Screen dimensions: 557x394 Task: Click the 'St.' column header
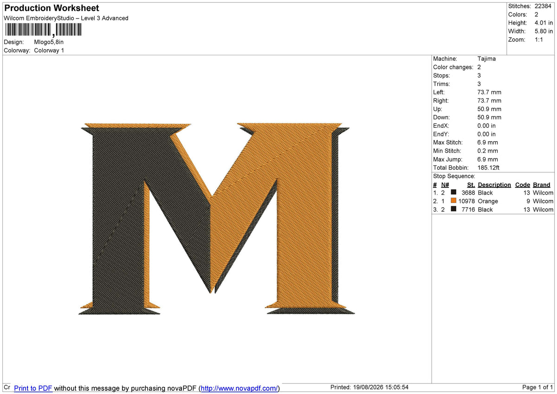click(471, 184)
